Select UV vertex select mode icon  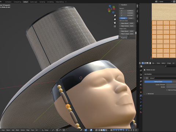tap(143, 63)
